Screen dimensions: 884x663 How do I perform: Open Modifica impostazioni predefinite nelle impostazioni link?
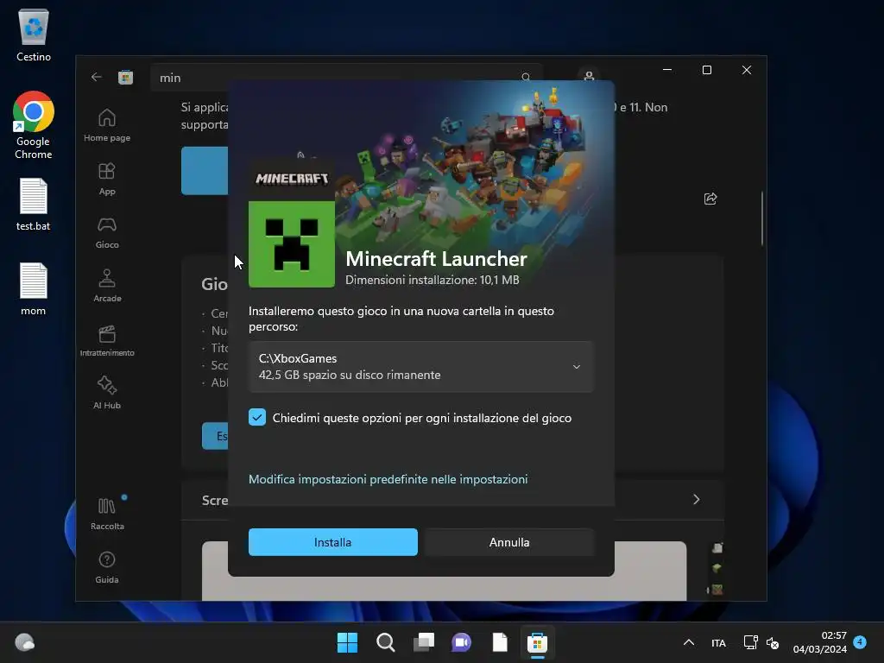pyautogui.click(x=388, y=478)
